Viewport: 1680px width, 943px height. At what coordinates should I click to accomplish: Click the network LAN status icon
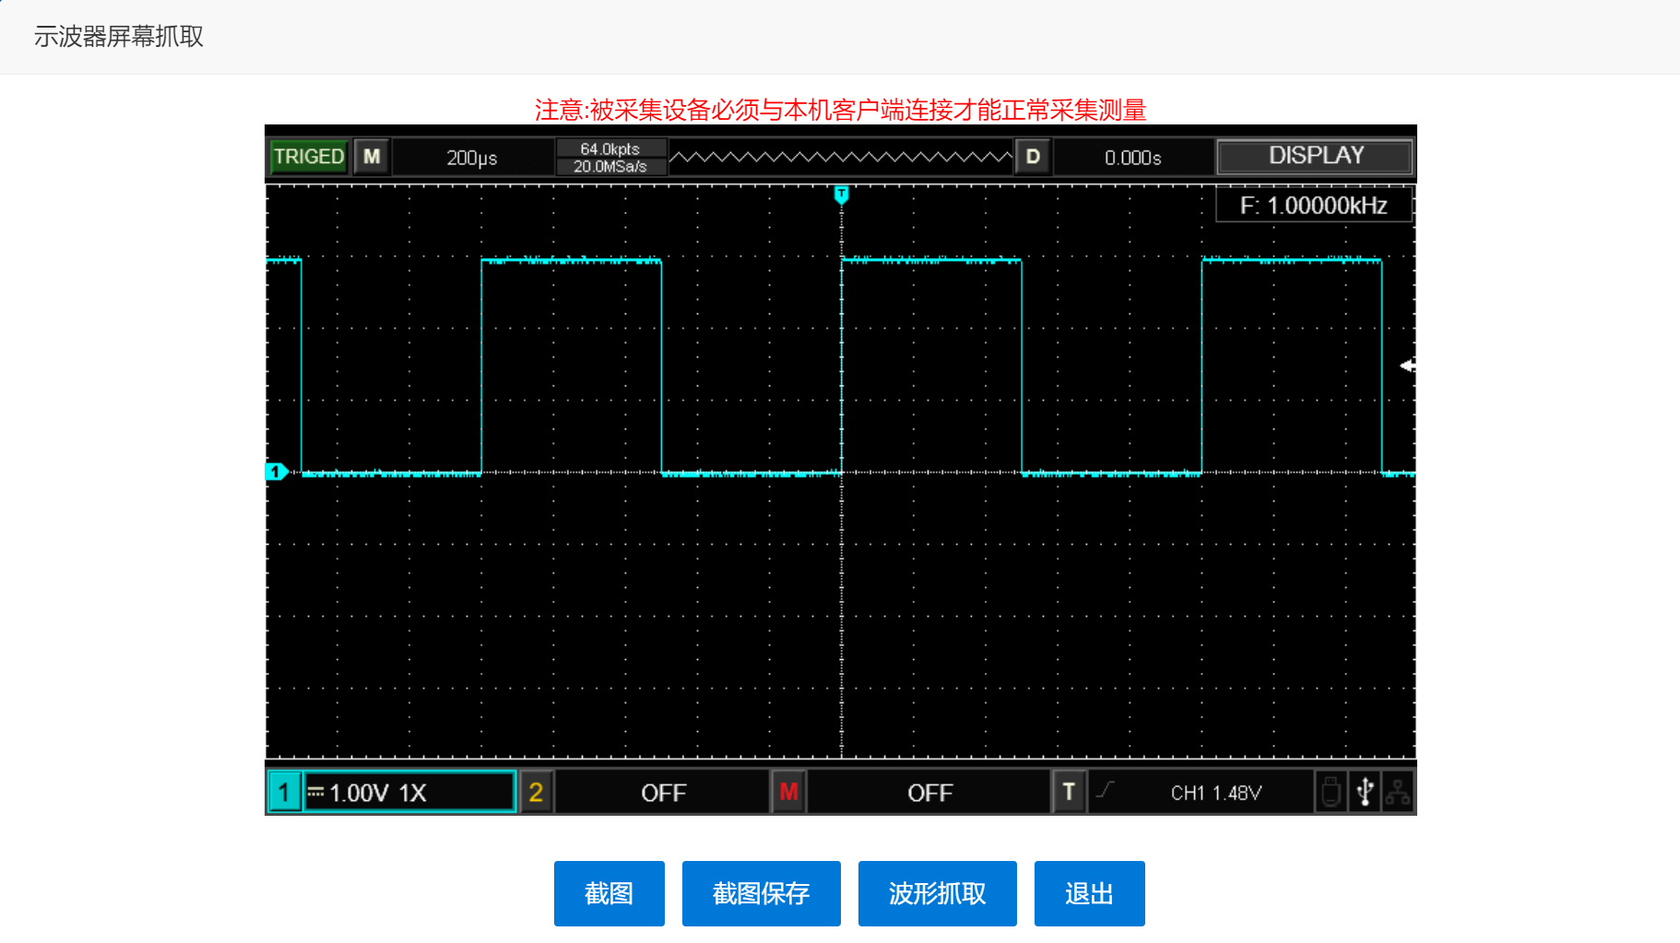(1398, 792)
